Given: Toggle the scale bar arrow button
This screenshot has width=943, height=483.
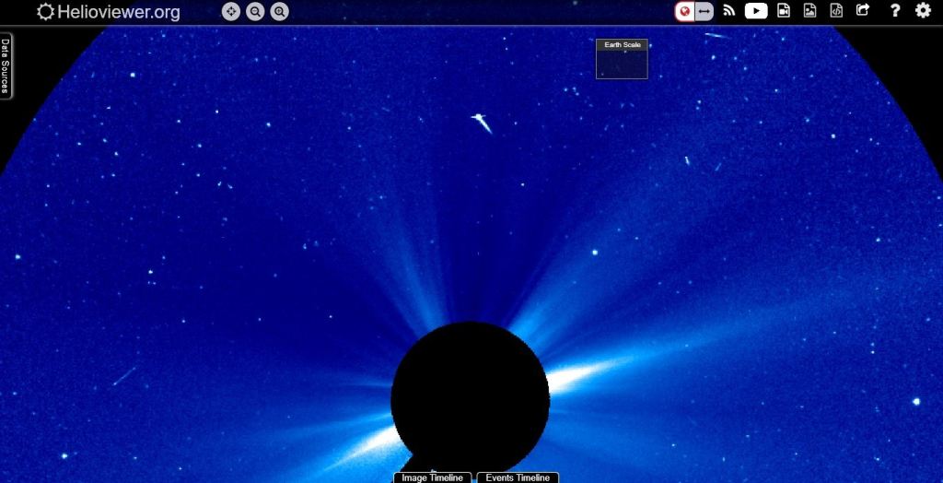Looking at the screenshot, I should pyautogui.click(x=704, y=11).
